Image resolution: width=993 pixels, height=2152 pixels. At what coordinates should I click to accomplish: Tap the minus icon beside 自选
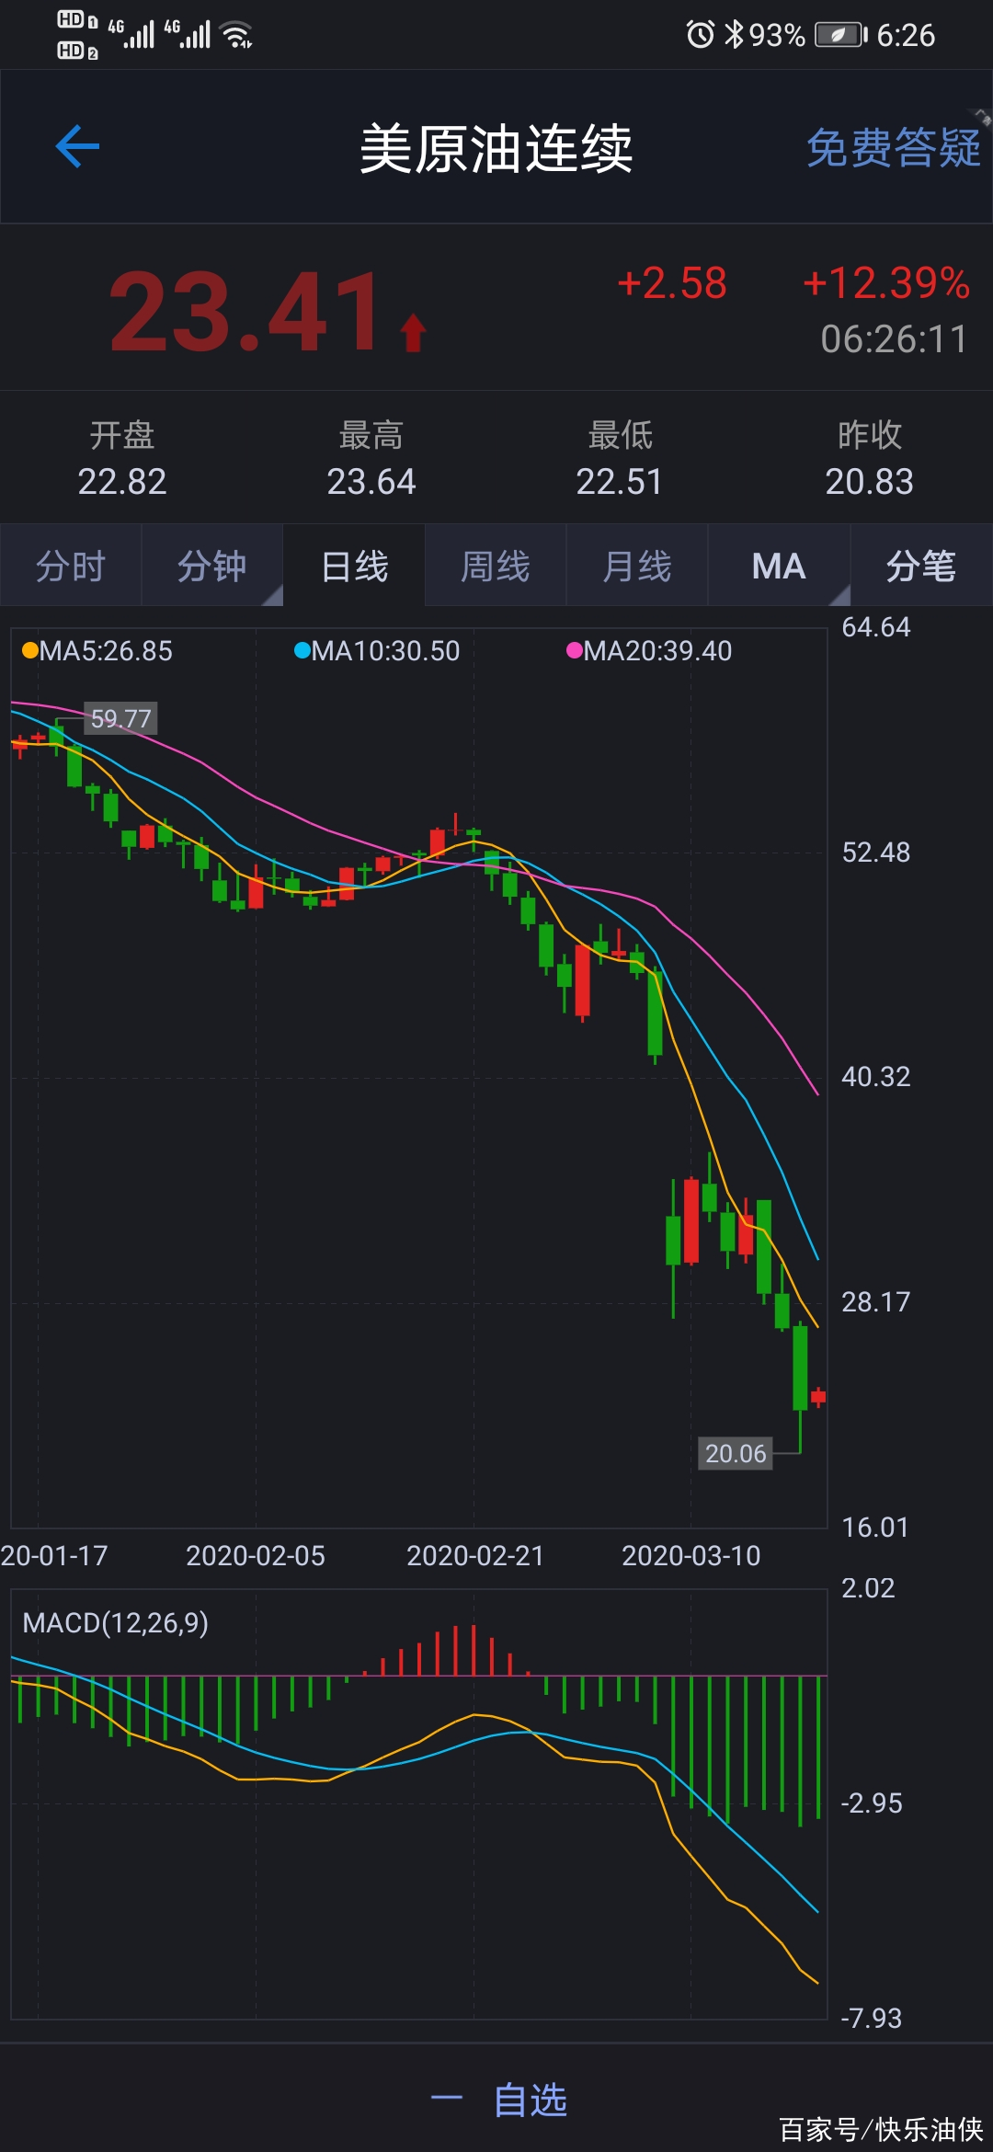(447, 2098)
